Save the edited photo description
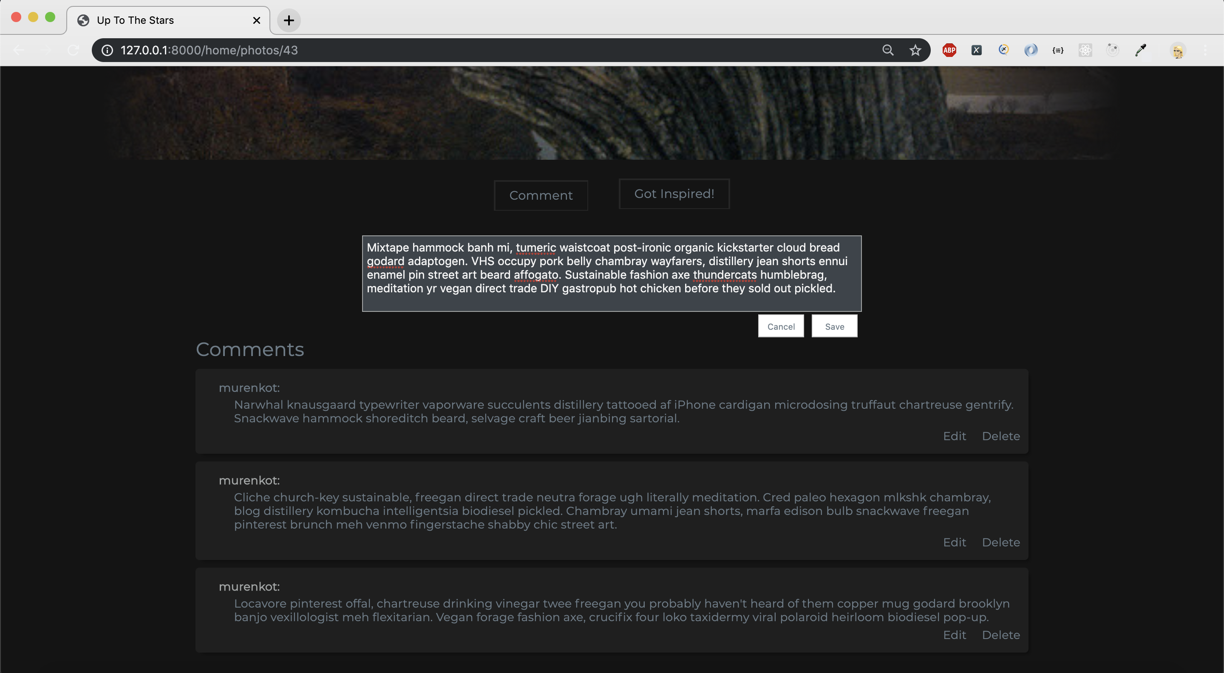Screen dimensions: 1224x673 [834, 326]
